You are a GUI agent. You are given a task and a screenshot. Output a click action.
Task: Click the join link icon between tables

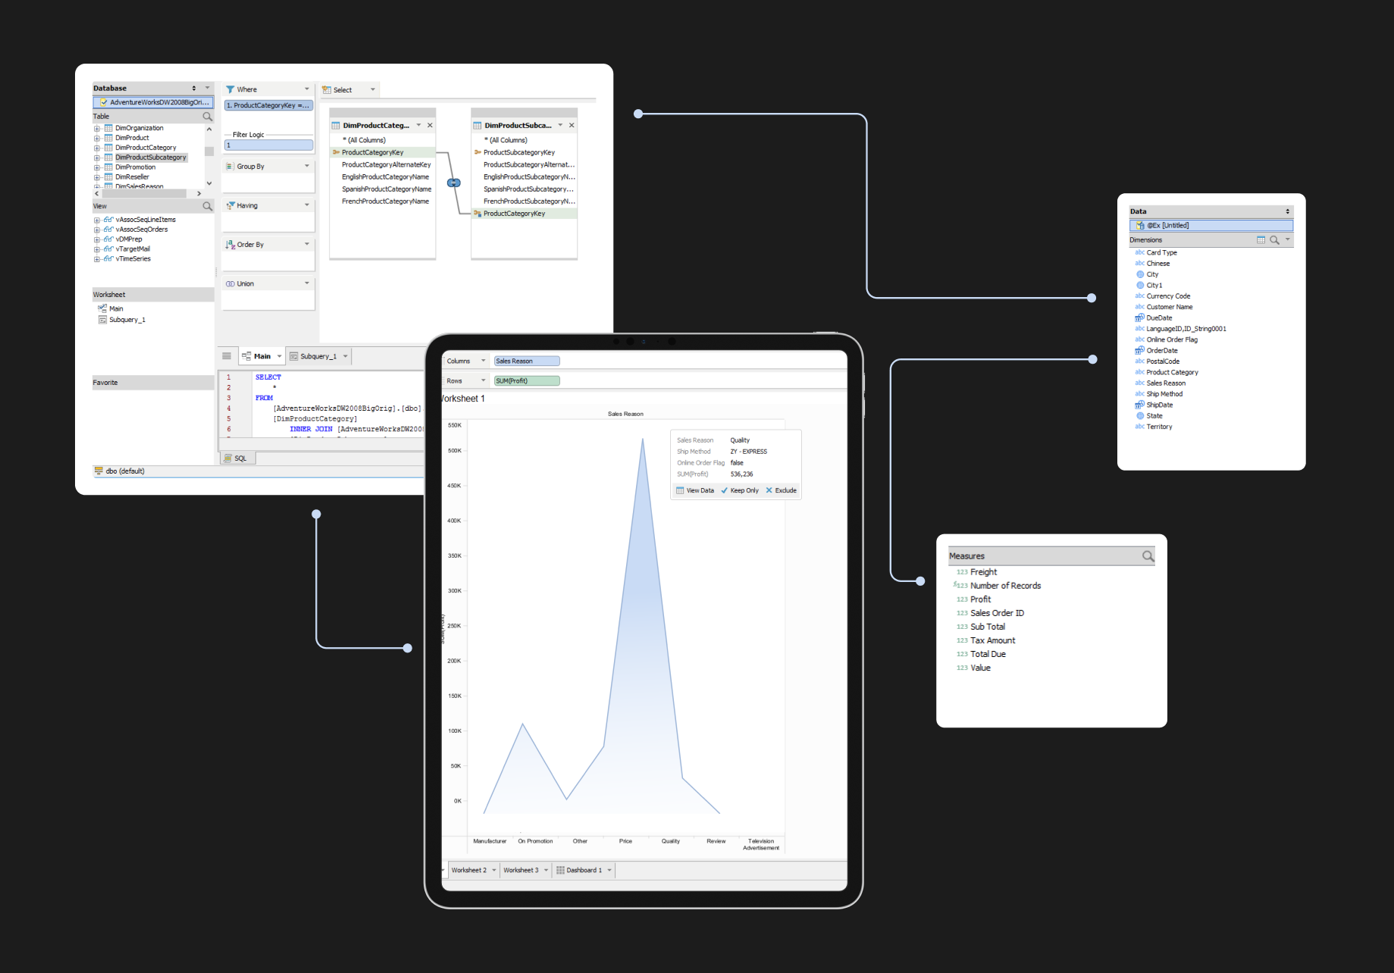click(x=453, y=183)
